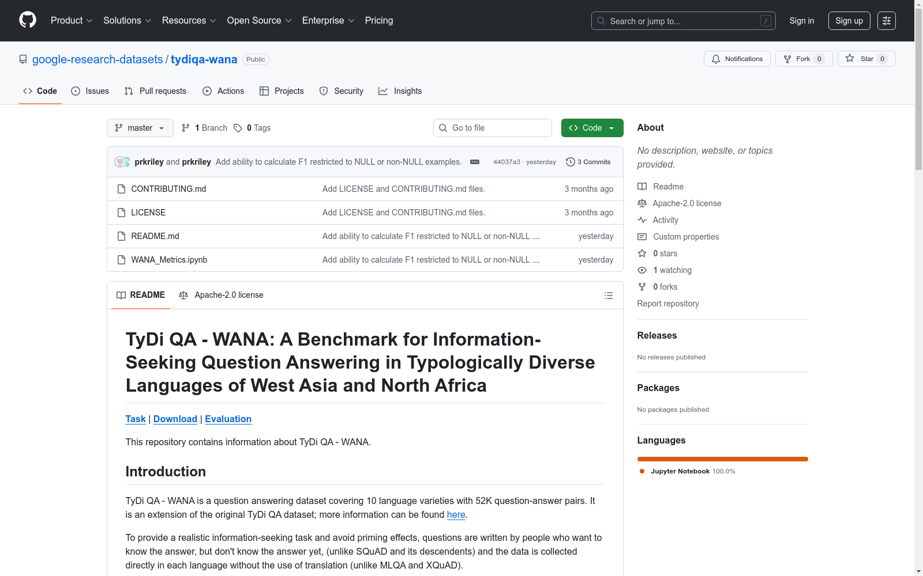Expand the commit message ellipsis
This screenshot has width=923, height=576.
click(475, 162)
